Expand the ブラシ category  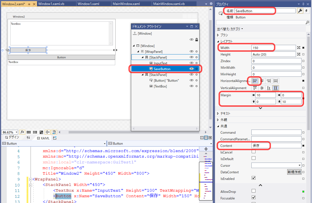pyautogui.click(x=218, y=35)
